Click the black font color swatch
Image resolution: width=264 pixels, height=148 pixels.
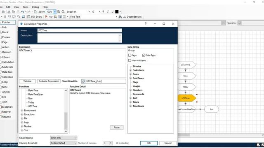(117, 12)
